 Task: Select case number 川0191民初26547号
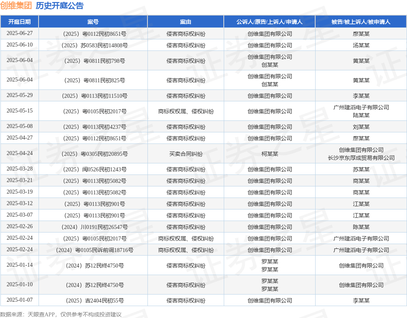tap(95, 227)
